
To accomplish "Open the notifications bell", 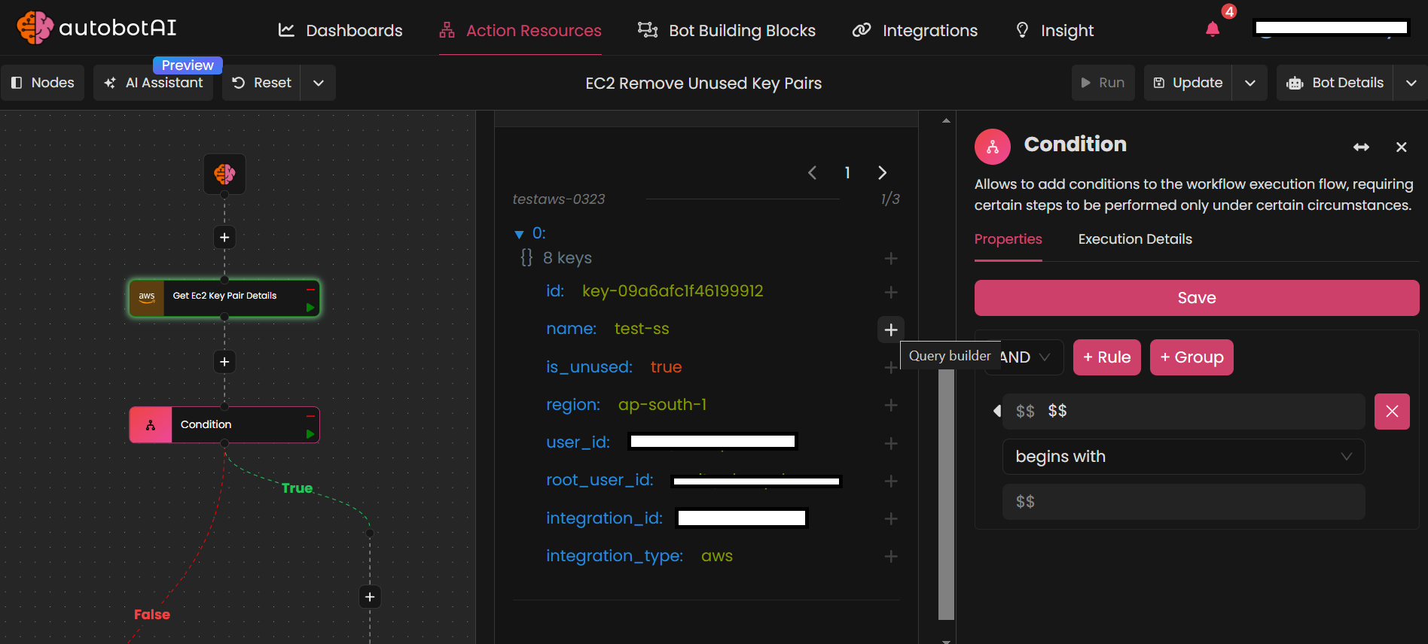I will (1213, 29).
